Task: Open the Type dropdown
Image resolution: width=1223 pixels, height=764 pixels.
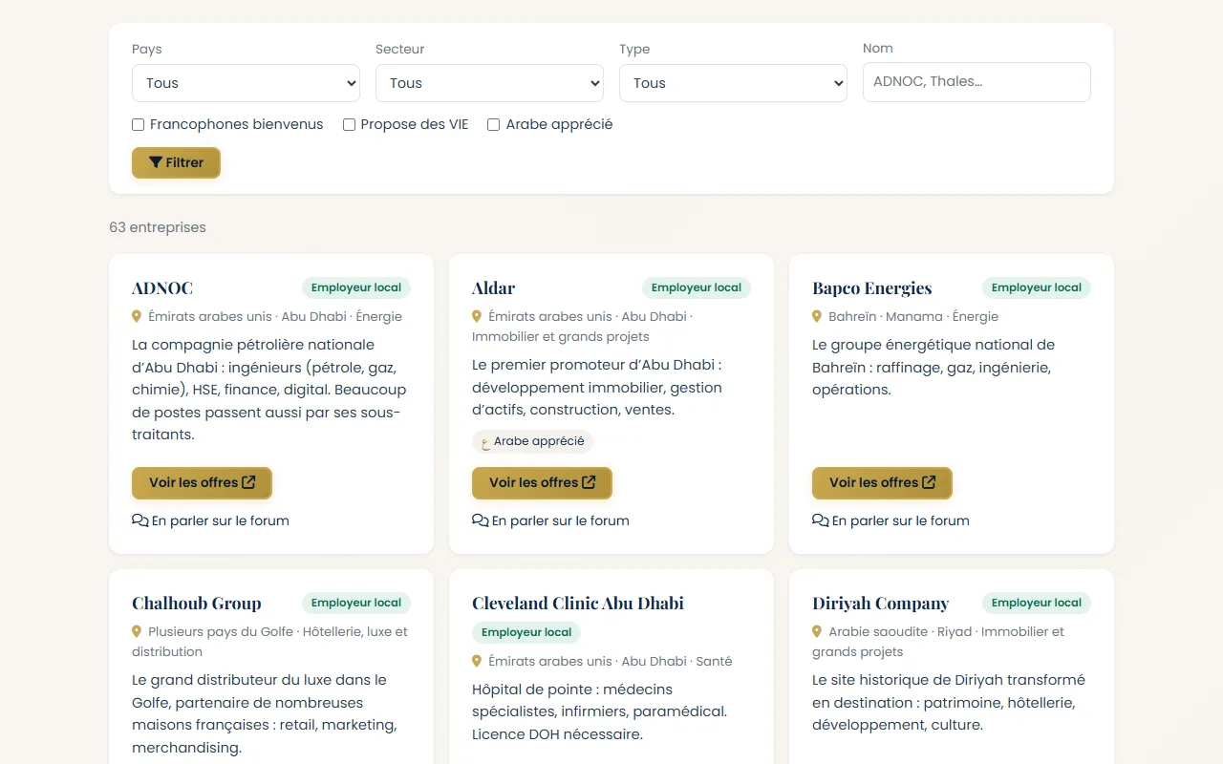Action: point(733,83)
